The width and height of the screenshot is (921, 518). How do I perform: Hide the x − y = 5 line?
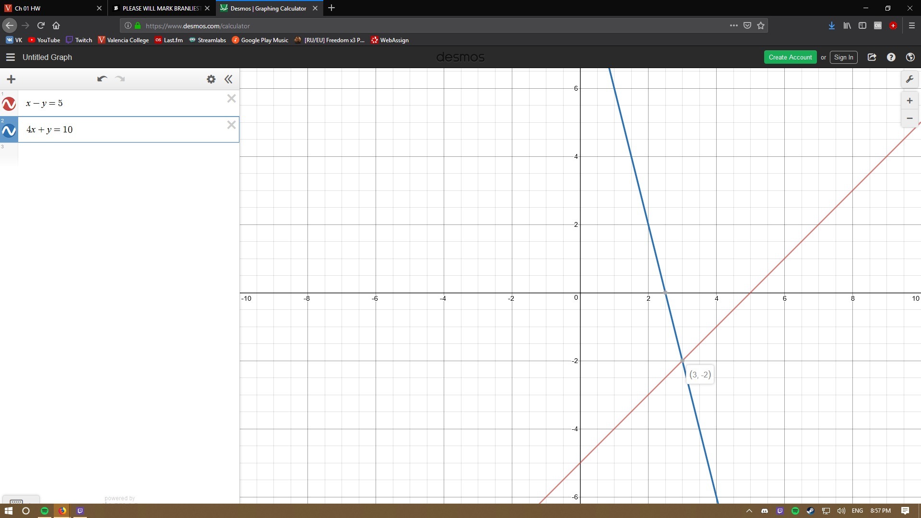(9, 104)
